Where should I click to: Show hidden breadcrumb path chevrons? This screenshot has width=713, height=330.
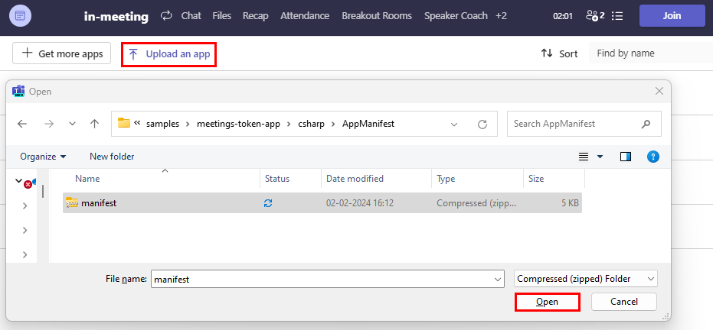(x=137, y=123)
